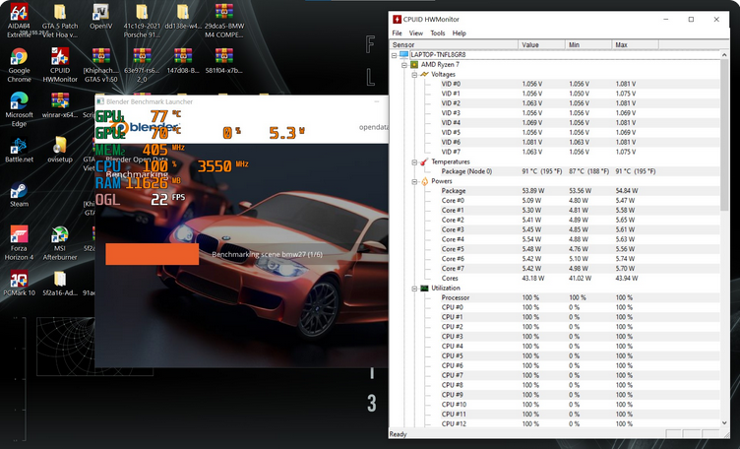Collapse the LAPTOP-TNFL8GR8 tree node
Viewport: 740px width, 449px height.
pos(394,55)
